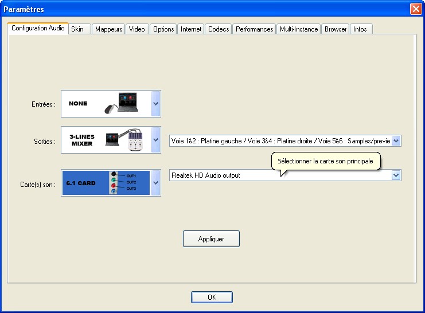Switch to the Skin tab
The width and height of the screenshot is (425, 313).
coord(77,29)
